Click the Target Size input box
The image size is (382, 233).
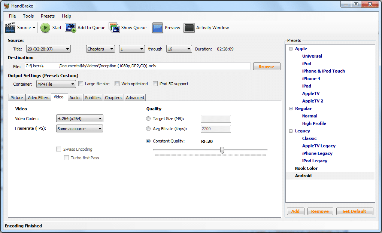[216, 119]
